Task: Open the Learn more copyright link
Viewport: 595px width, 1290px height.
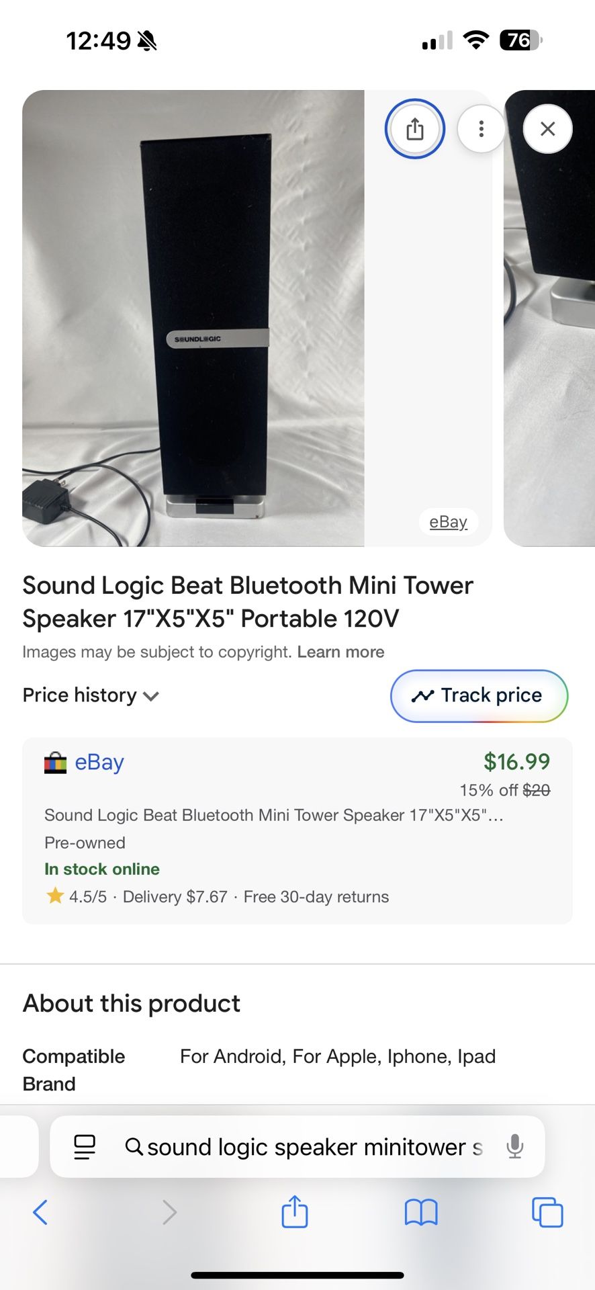Action: [340, 652]
